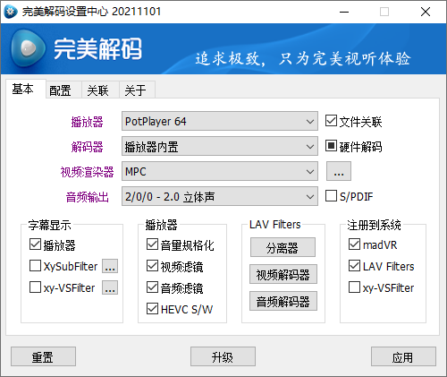The height and width of the screenshot is (377, 447).
Task: Toggle the 音频滤镜 checkbox
Action: coord(152,287)
